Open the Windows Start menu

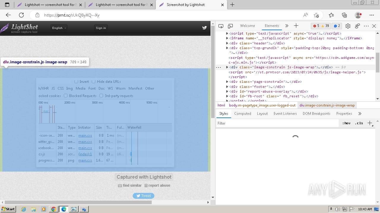8,209
